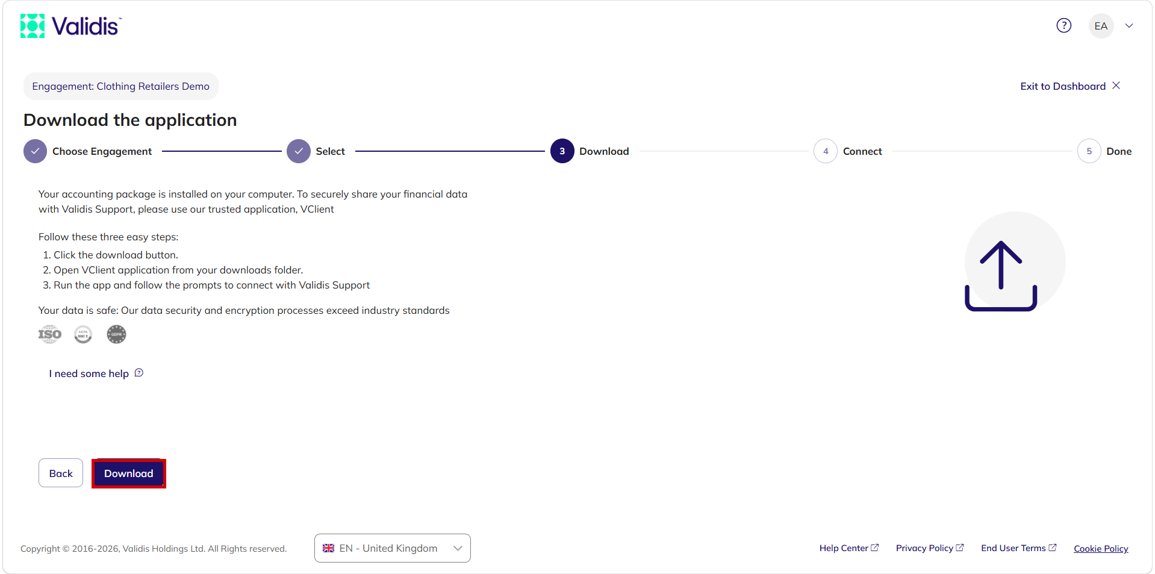Click the step 4 Connect circle
The height and width of the screenshot is (574, 1155).
click(x=825, y=151)
